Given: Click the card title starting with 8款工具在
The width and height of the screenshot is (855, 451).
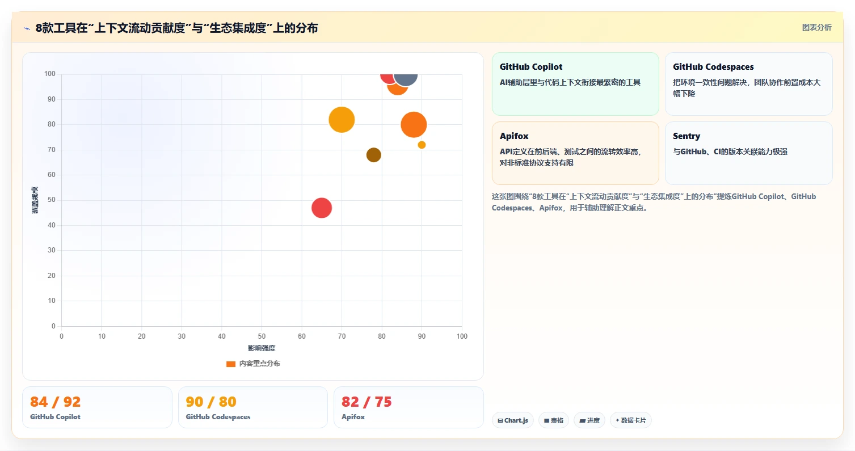Looking at the screenshot, I should 176,28.
